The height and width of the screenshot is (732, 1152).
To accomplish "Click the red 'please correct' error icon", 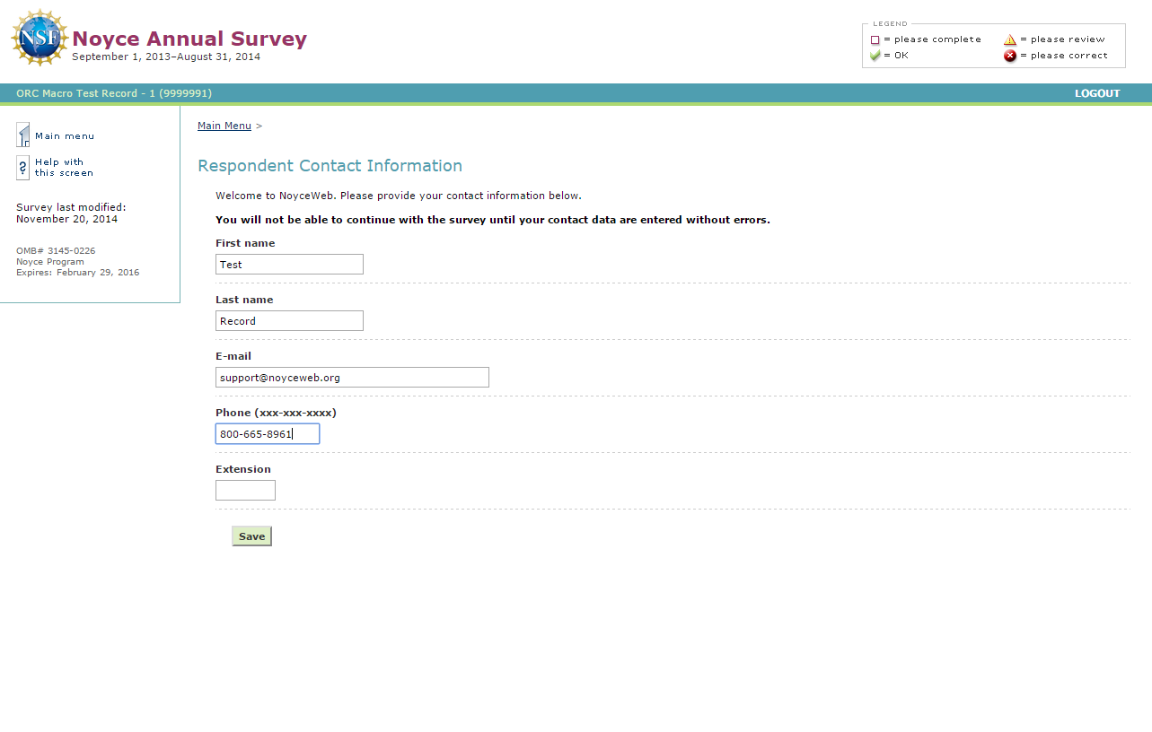I will tap(1010, 56).
